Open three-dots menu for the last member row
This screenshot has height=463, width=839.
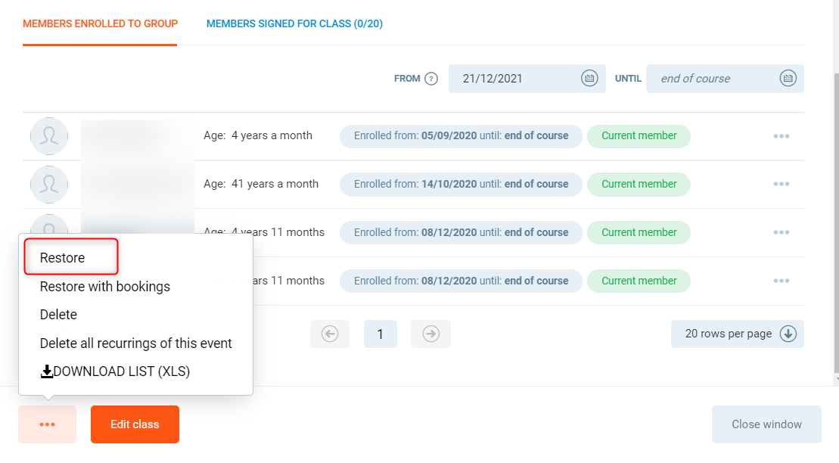click(782, 281)
